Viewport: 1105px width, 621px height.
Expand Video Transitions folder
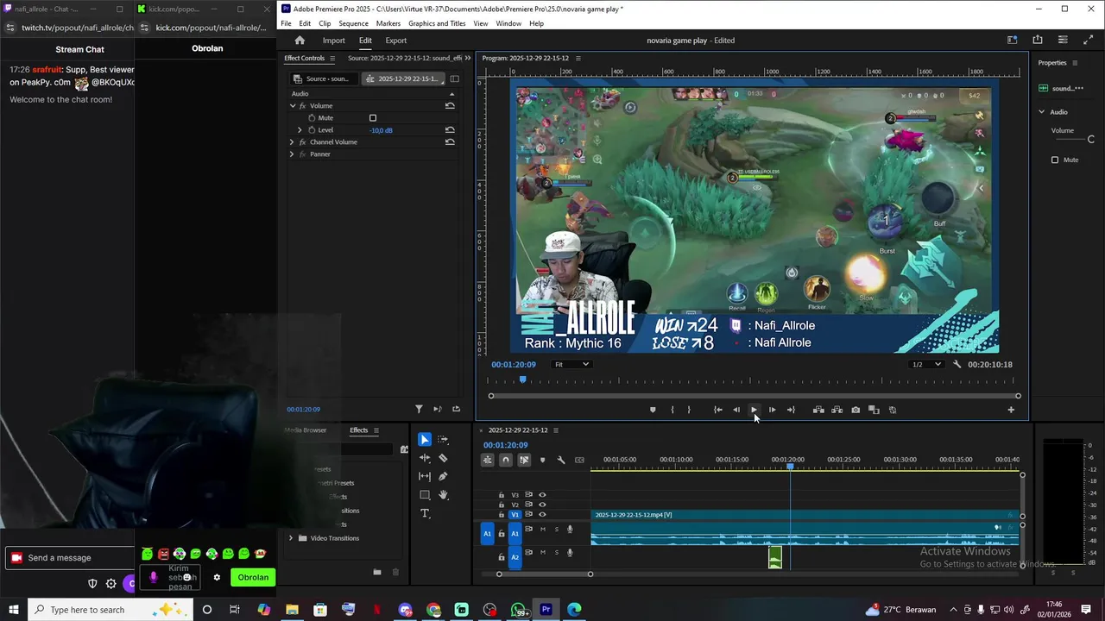click(x=291, y=538)
